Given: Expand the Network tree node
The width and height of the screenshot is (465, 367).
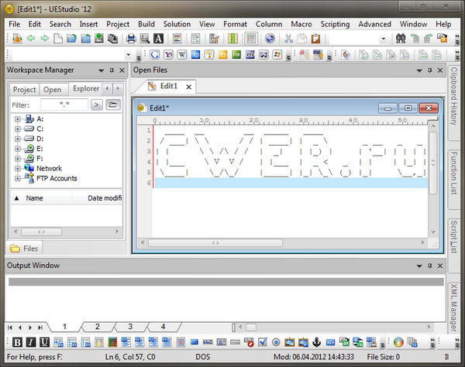Looking at the screenshot, I should click(18, 168).
